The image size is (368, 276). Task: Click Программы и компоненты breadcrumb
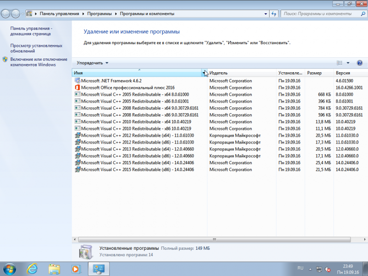147,14
